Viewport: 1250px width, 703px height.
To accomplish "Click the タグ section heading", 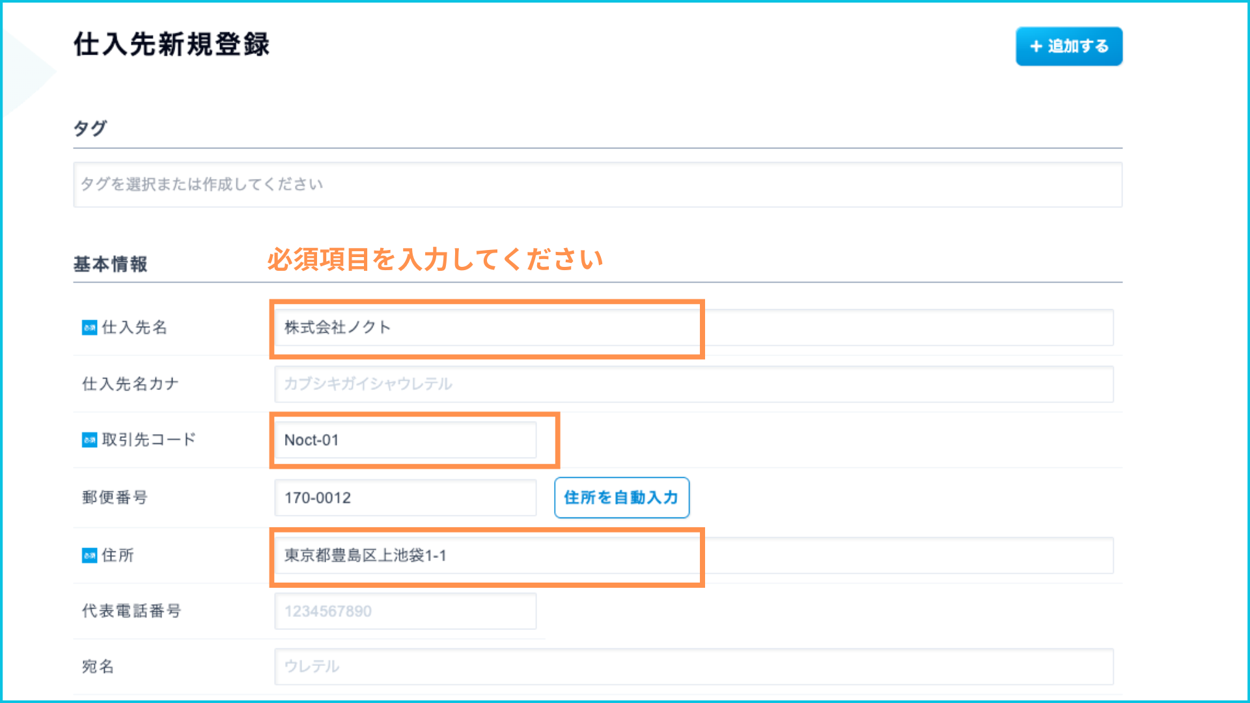I will pos(90,128).
